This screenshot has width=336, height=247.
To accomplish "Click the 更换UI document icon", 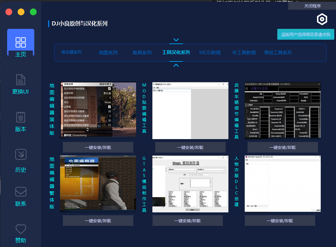I will click(21, 80).
